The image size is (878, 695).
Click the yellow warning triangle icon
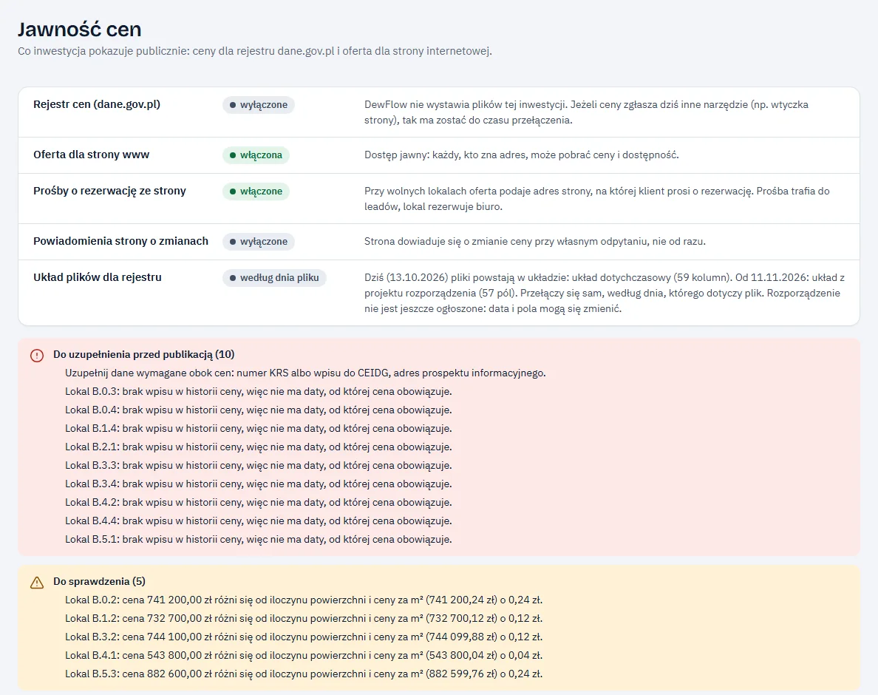click(x=37, y=583)
